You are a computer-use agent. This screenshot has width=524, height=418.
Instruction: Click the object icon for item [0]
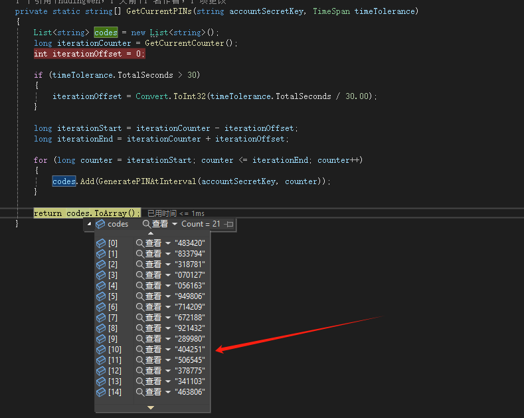[101, 243]
